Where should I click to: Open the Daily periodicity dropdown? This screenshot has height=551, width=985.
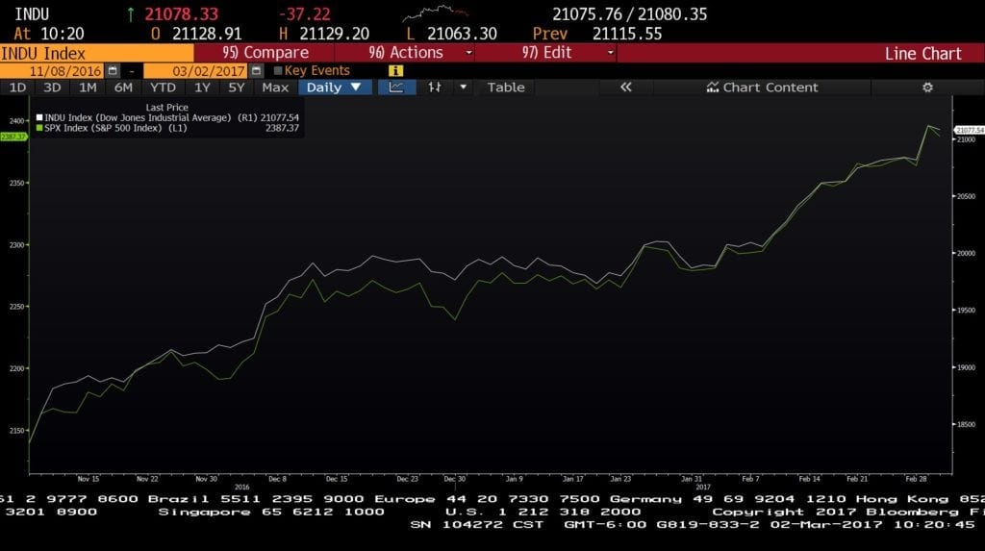[334, 88]
